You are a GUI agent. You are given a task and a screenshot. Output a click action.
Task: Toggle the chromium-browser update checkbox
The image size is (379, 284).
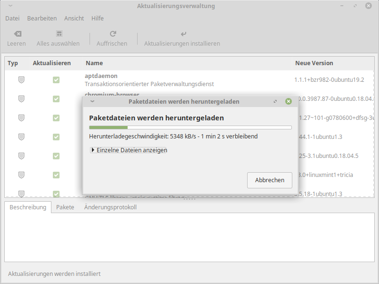56,99
